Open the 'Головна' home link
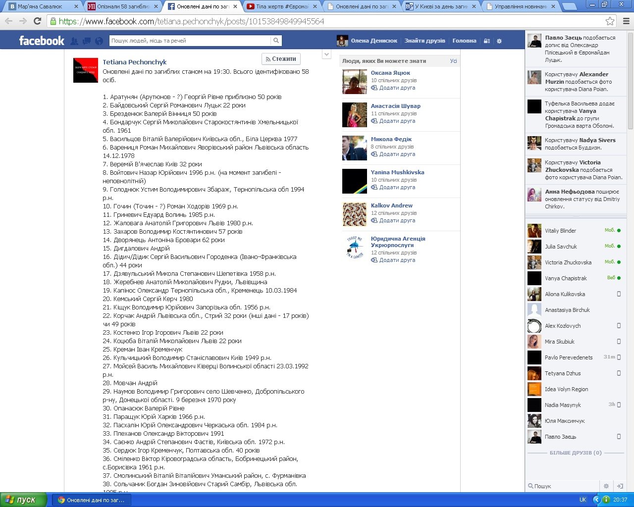The height and width of the screenshot is (507, 634). (x=464, y=41)
